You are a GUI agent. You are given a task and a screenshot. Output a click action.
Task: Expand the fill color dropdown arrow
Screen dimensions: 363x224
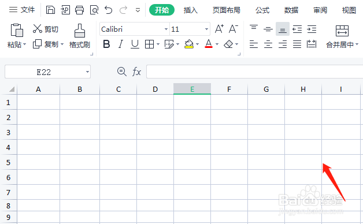click(198, 44)
